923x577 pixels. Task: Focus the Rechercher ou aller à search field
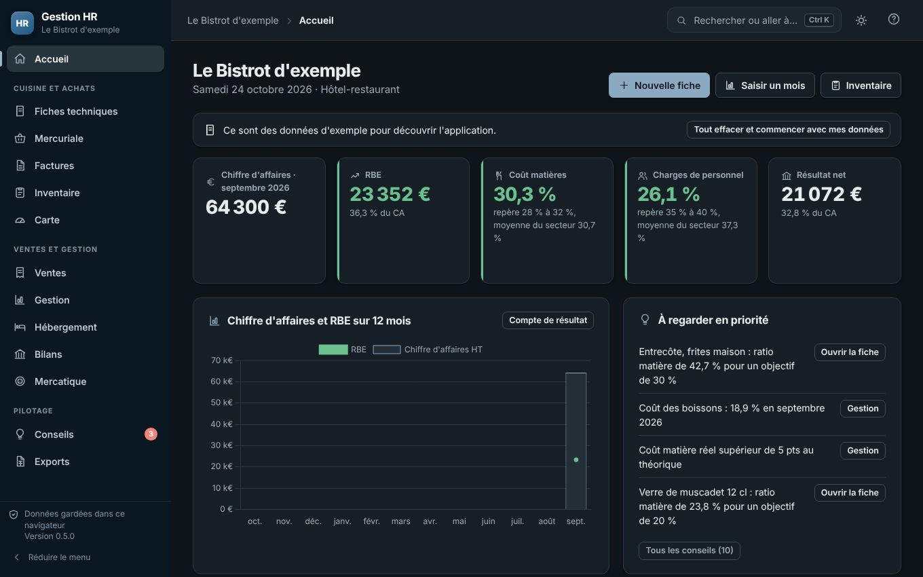click(x=754, y=20)
